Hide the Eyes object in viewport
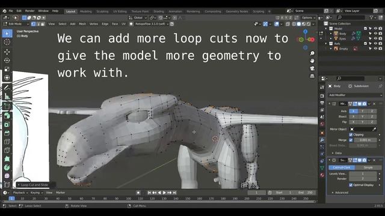 point(375,38)
